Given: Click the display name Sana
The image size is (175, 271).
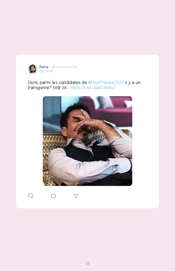Looking at the screenshot, I should 43,67.
